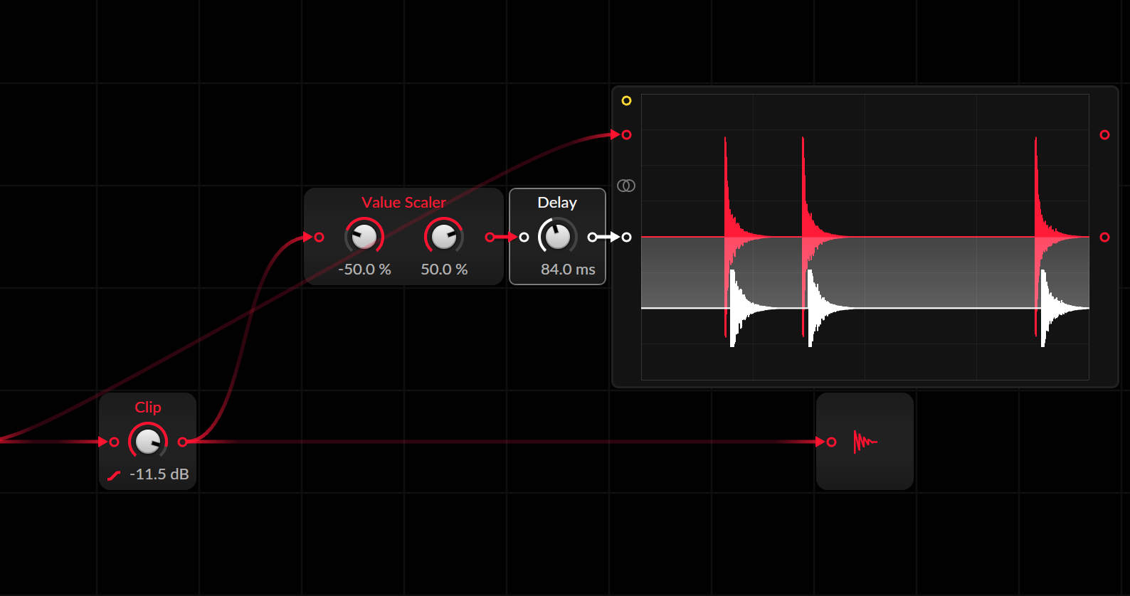Image resolution: width=1130 pixels, height=596 pixels.
Task: Adjust the Value Scaler 50.0 % knob
Action: (444, 237)
